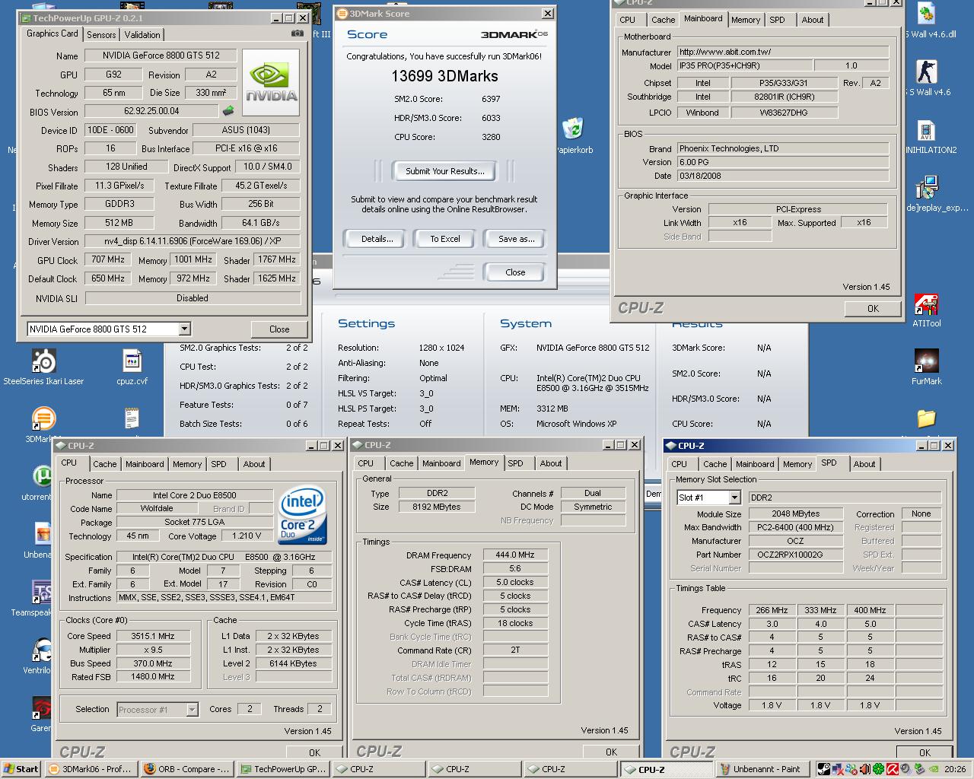
Task: Click the GPU-Z BIOS Version field 62.92.25.00.04
Action: [151, 111]
